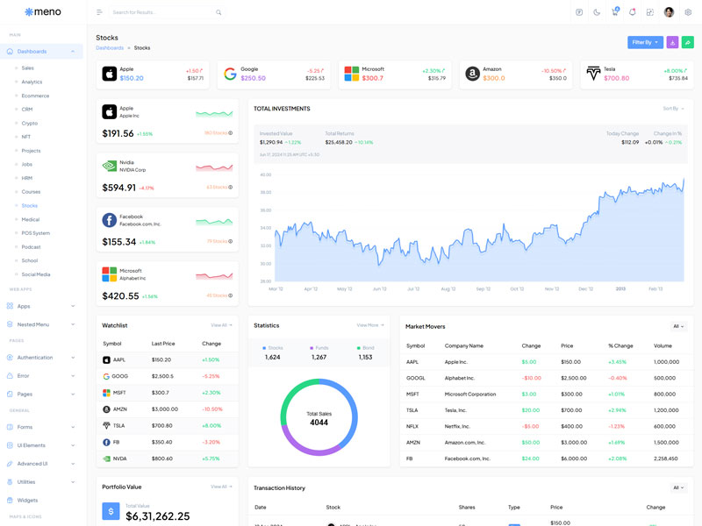Click View All in Watchlist
The width and height of the screenshot is (702, 526).
pos(220,325)
